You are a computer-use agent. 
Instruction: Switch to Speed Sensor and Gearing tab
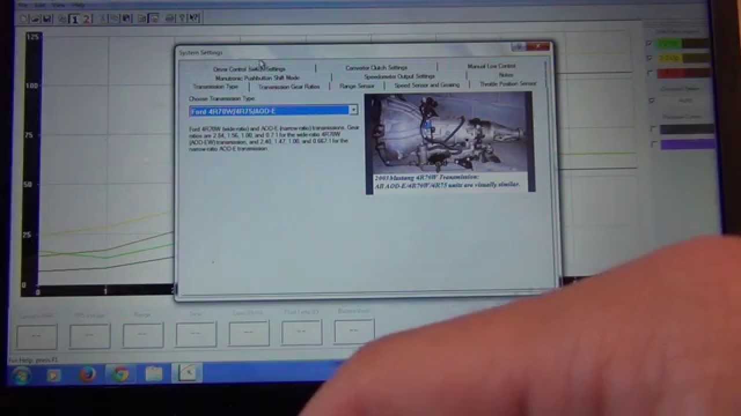coord(427,85)
